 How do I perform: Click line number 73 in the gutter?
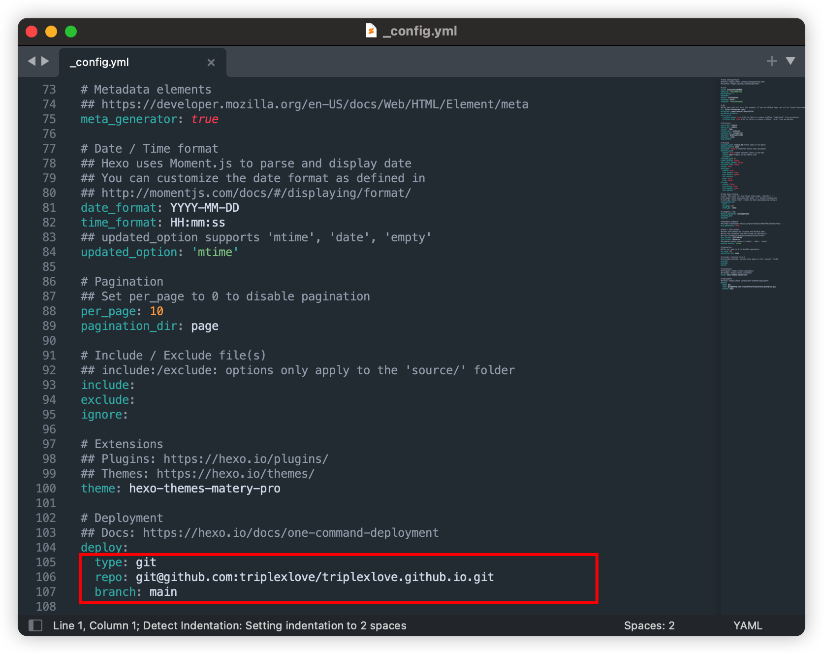49,90
